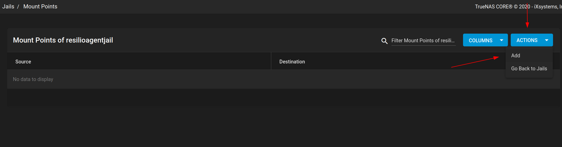The image size is (562, 147).
Task: Click the slash separator in the breadcrumb
Action: [x=18, y=7]
